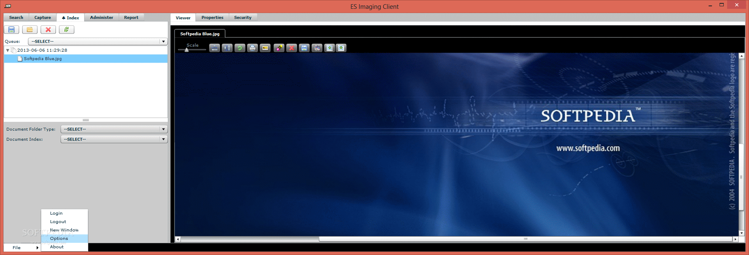Viewport: 749px width, 255px height.
Task: Click the save icon in Index panel
Action: (x=11, y=29)
